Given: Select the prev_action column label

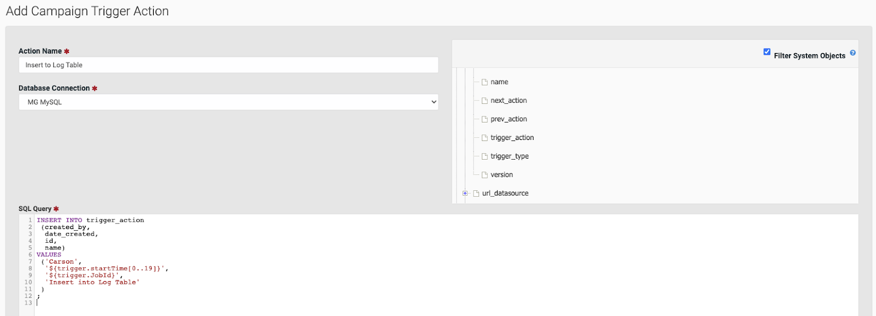Looking at the screenshot, I should [509, 119].
